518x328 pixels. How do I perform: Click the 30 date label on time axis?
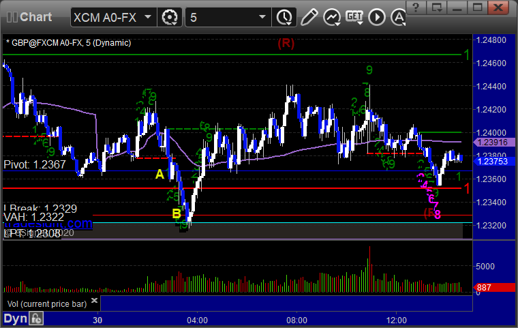click(97, 320)
